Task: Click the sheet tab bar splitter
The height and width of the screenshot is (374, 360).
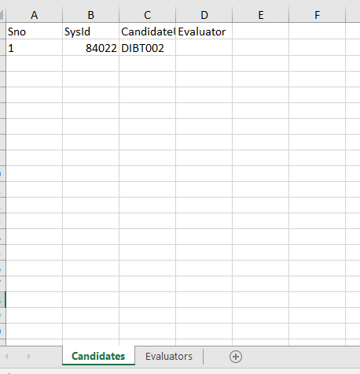Action: point(203,357)
